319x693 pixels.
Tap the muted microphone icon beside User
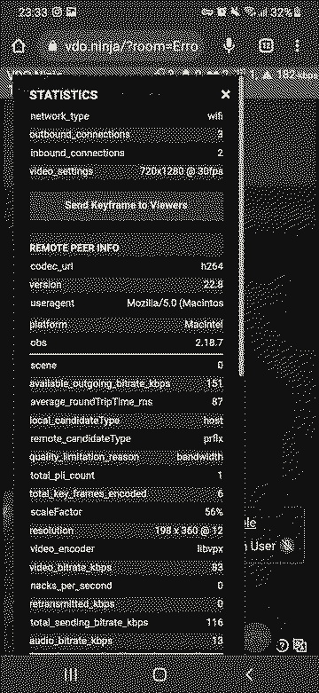click(288, 546)
